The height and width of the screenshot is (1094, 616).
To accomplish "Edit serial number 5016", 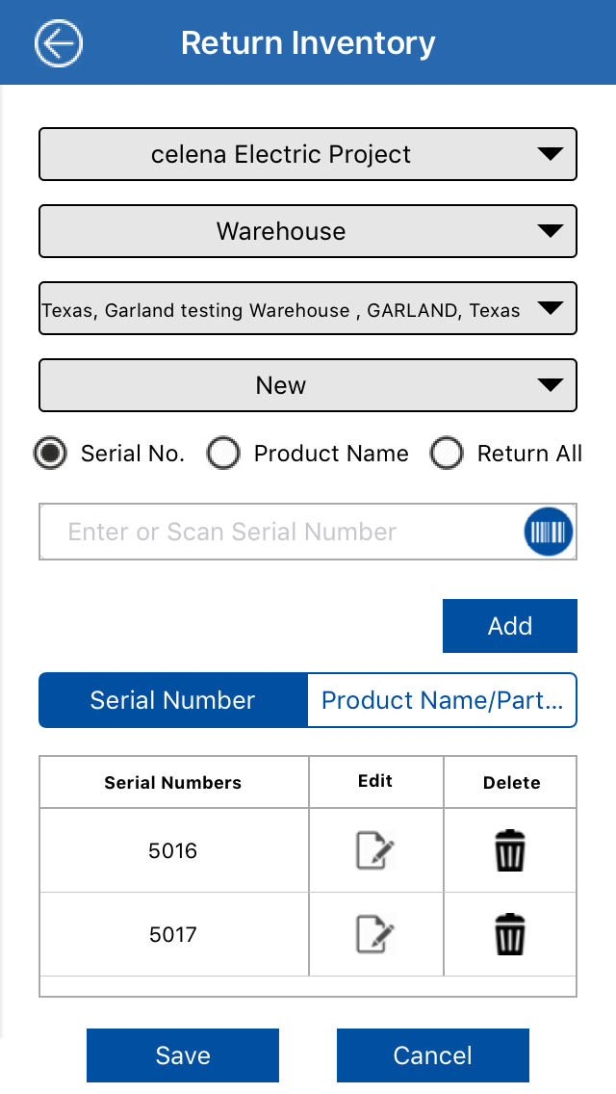I will pos(375,851).
